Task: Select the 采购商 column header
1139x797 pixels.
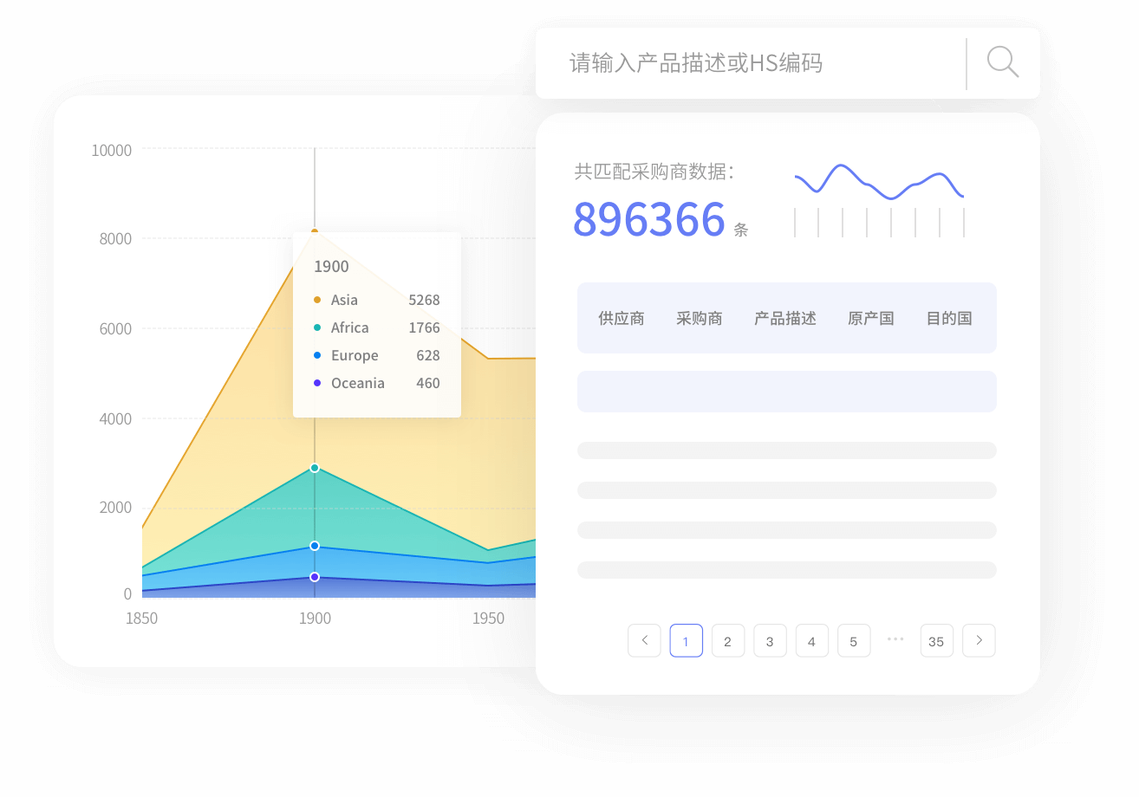Action: pyautogui.click(x=700, y=318)
